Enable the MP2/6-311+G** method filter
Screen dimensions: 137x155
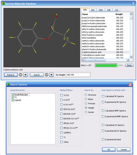(x=61, y=128)
